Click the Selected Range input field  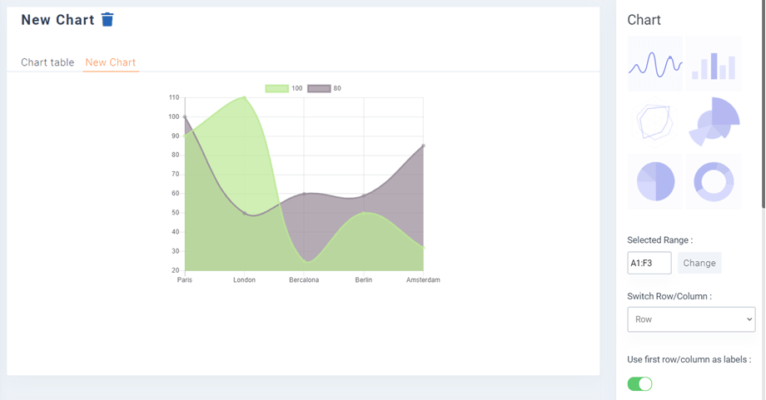(x=649, y=263)
